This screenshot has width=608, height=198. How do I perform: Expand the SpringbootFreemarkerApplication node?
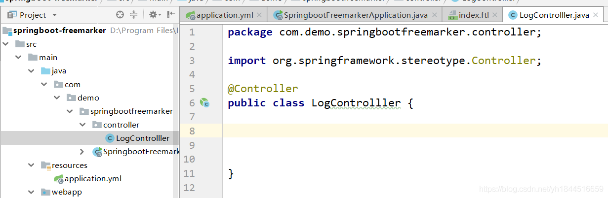tap(83, 152)
